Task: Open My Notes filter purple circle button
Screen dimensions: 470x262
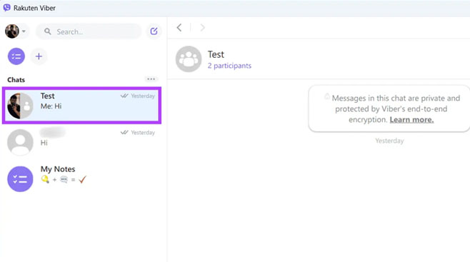Action: (16, 56)
